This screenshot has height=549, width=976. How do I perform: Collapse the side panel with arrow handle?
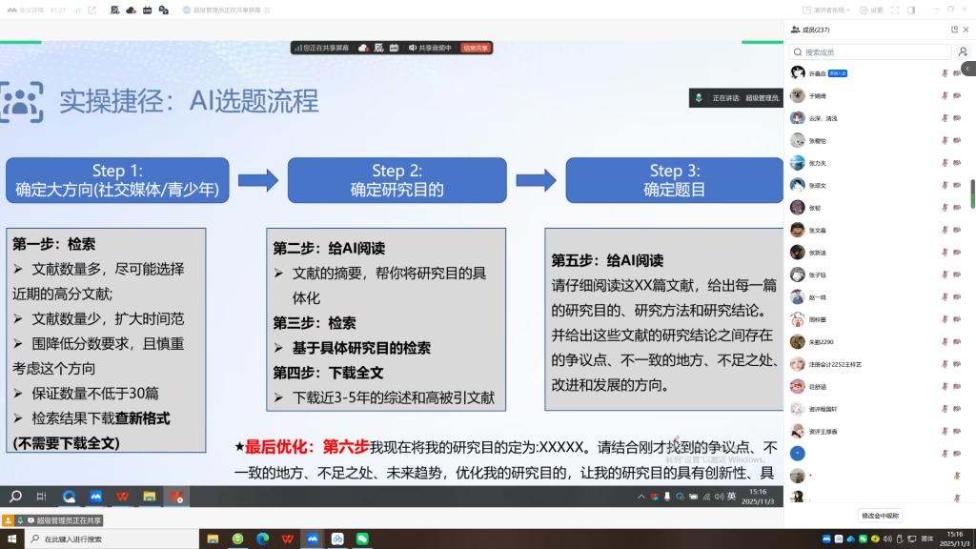click(x=968, y=69)
